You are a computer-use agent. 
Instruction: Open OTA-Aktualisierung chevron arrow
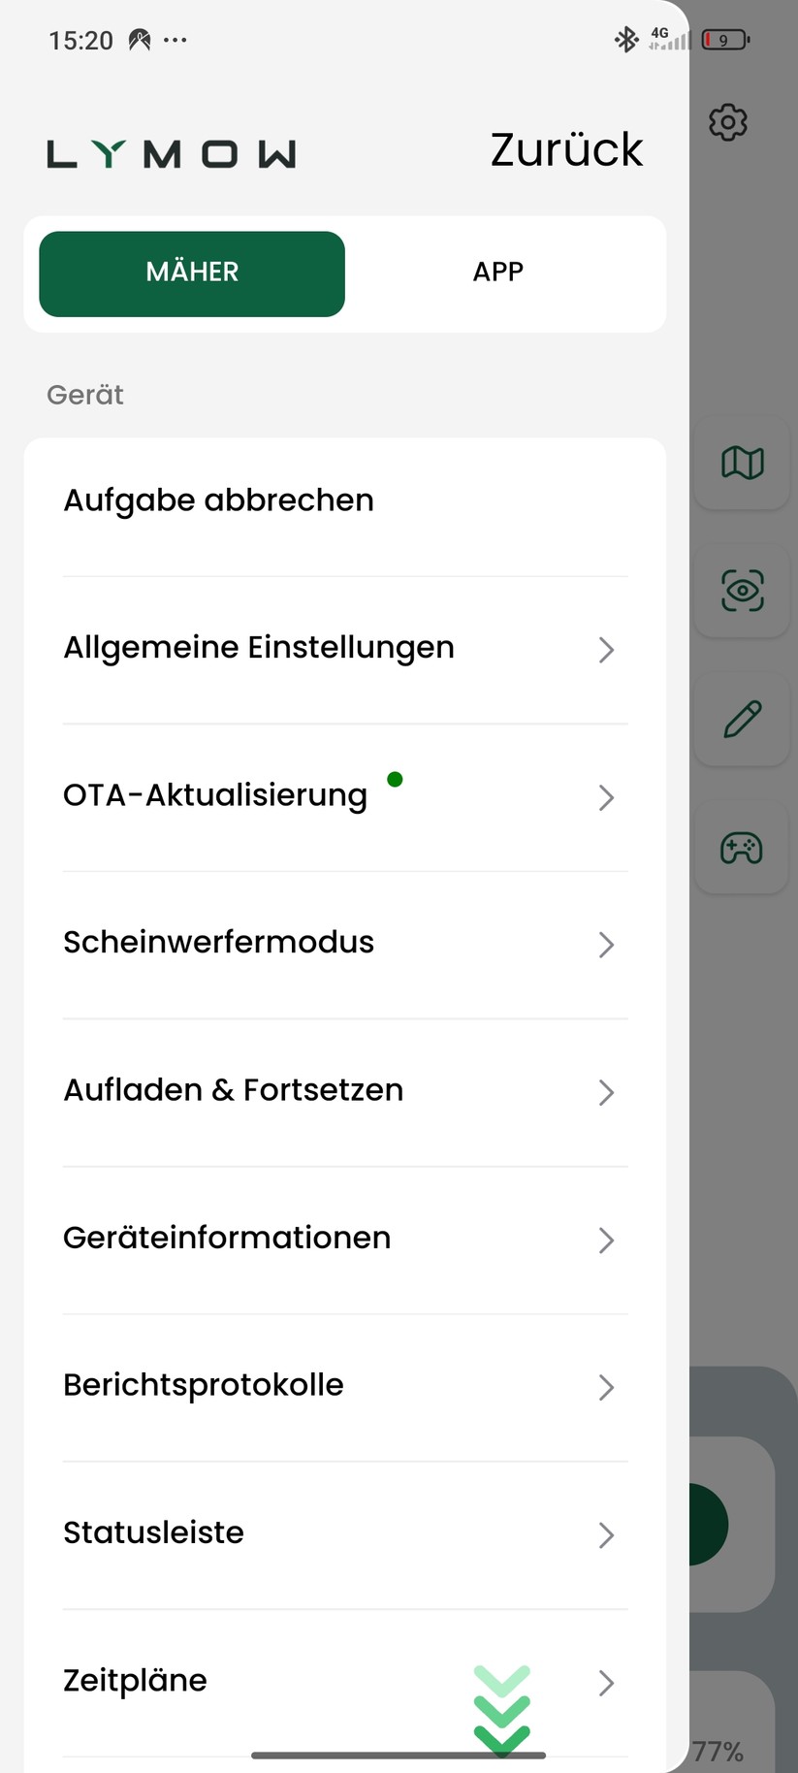(607, 797)
